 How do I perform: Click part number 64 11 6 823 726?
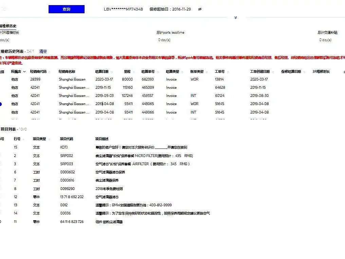pos(72,222)
